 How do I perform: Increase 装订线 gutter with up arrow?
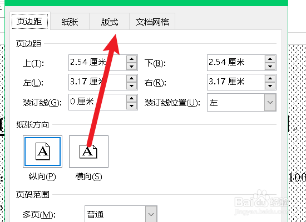click(x=131, y=98)
